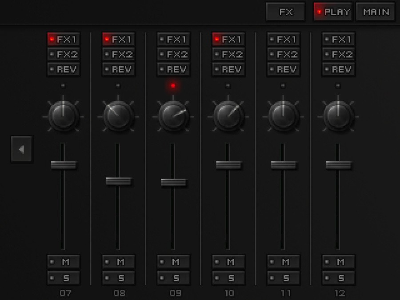Mute channel 12

(x=338, y=262)
